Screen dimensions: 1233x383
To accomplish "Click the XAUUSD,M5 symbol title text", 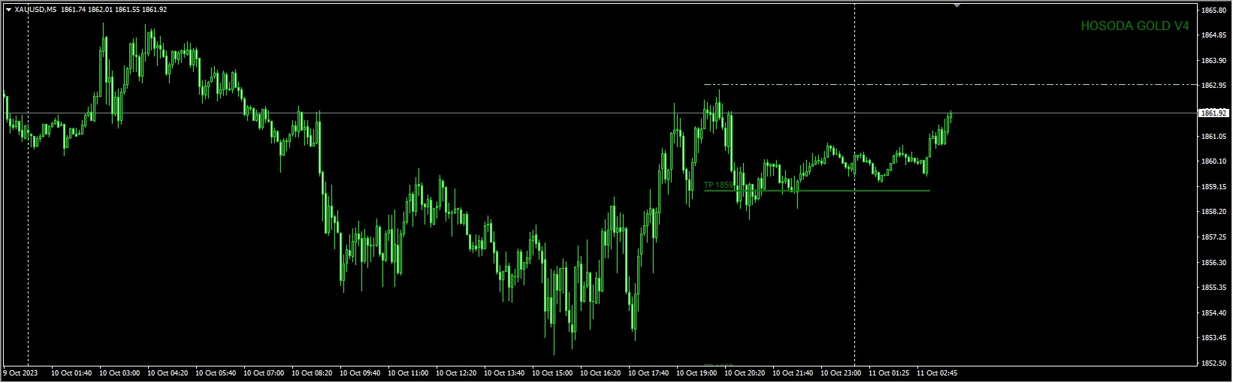I will (35, 10).
